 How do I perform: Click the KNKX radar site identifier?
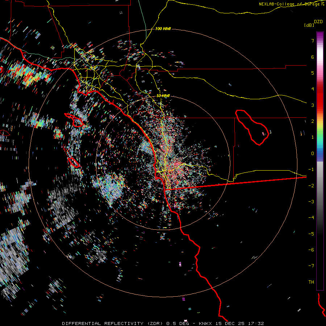tap(205, 323)
